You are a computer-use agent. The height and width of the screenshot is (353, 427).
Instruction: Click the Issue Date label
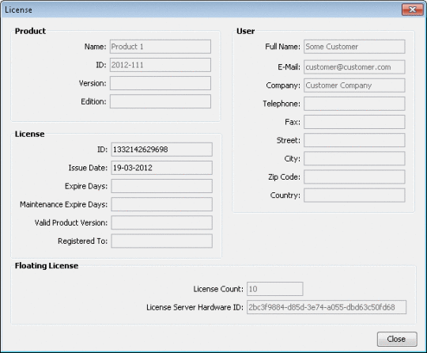click(x=88, y=168)
